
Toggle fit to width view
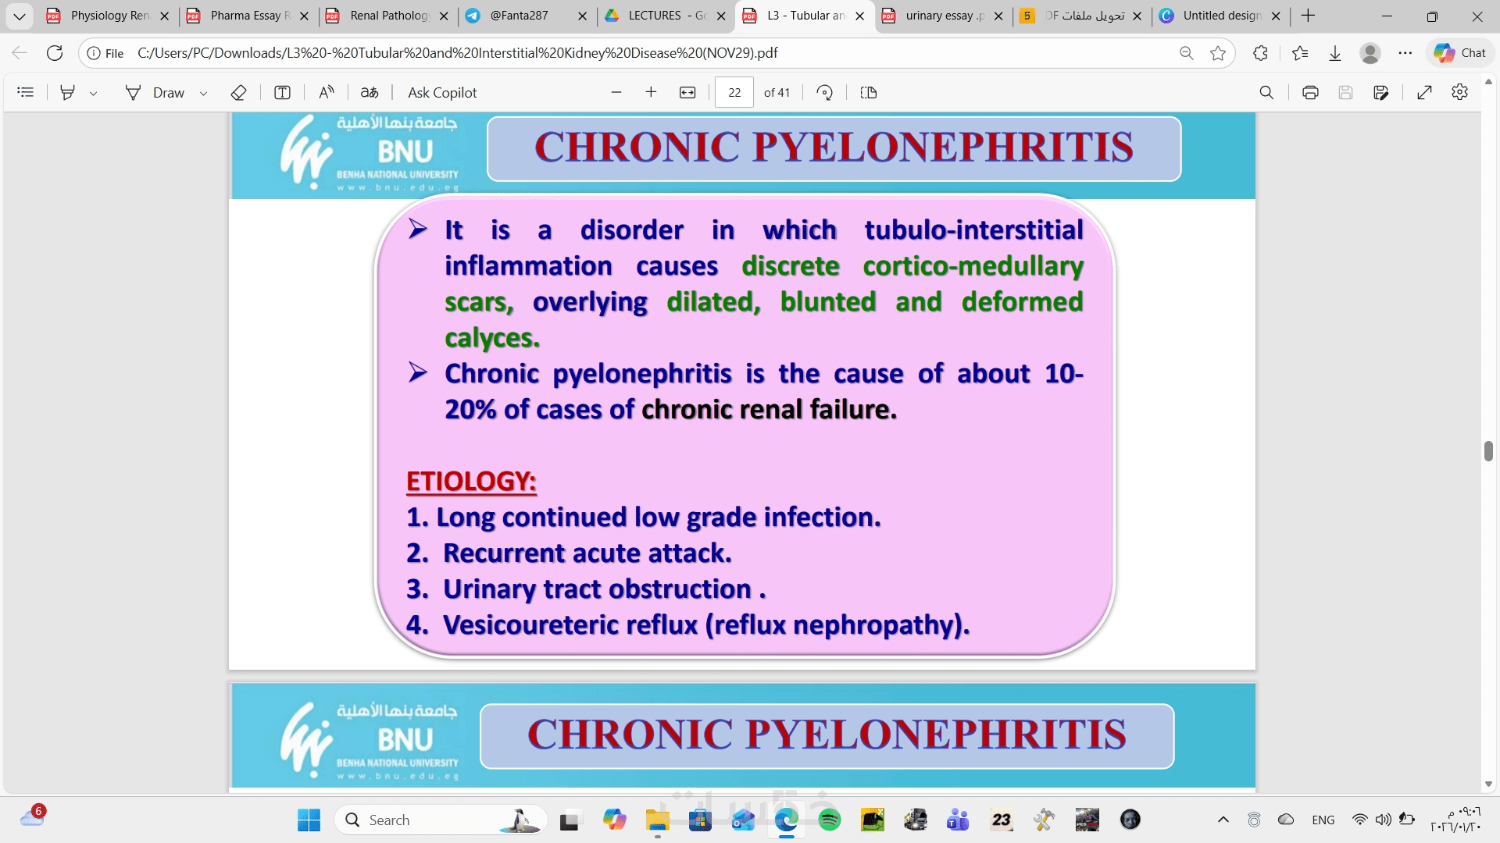[x=687, y=92]
